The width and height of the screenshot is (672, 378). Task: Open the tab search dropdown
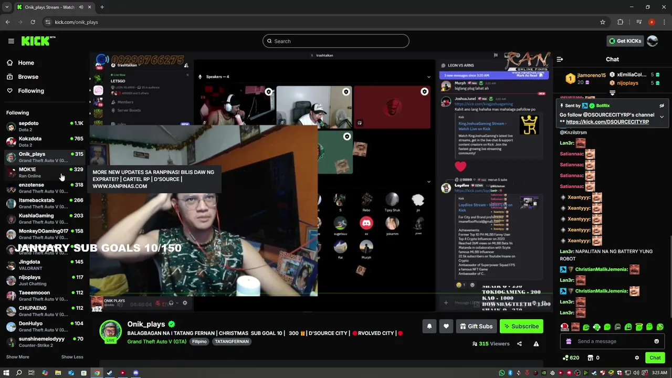(x=7, y=7)
